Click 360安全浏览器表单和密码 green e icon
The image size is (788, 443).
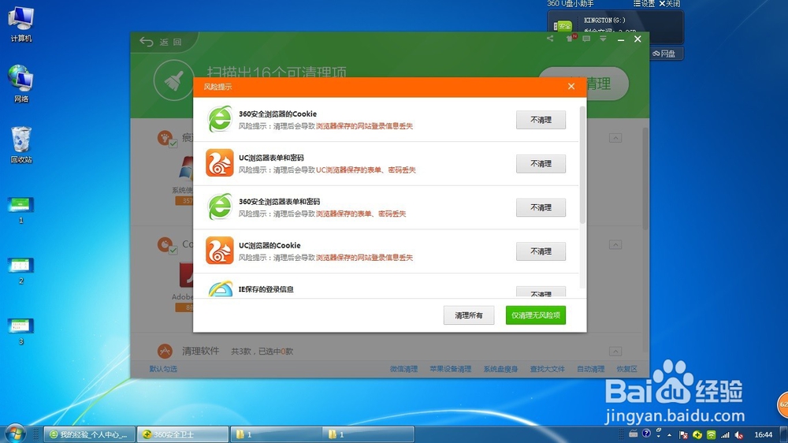click(x=220, y=207)
